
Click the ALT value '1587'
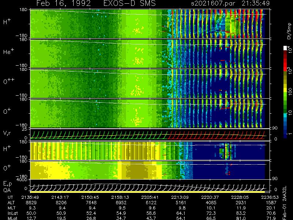point(271,203)
